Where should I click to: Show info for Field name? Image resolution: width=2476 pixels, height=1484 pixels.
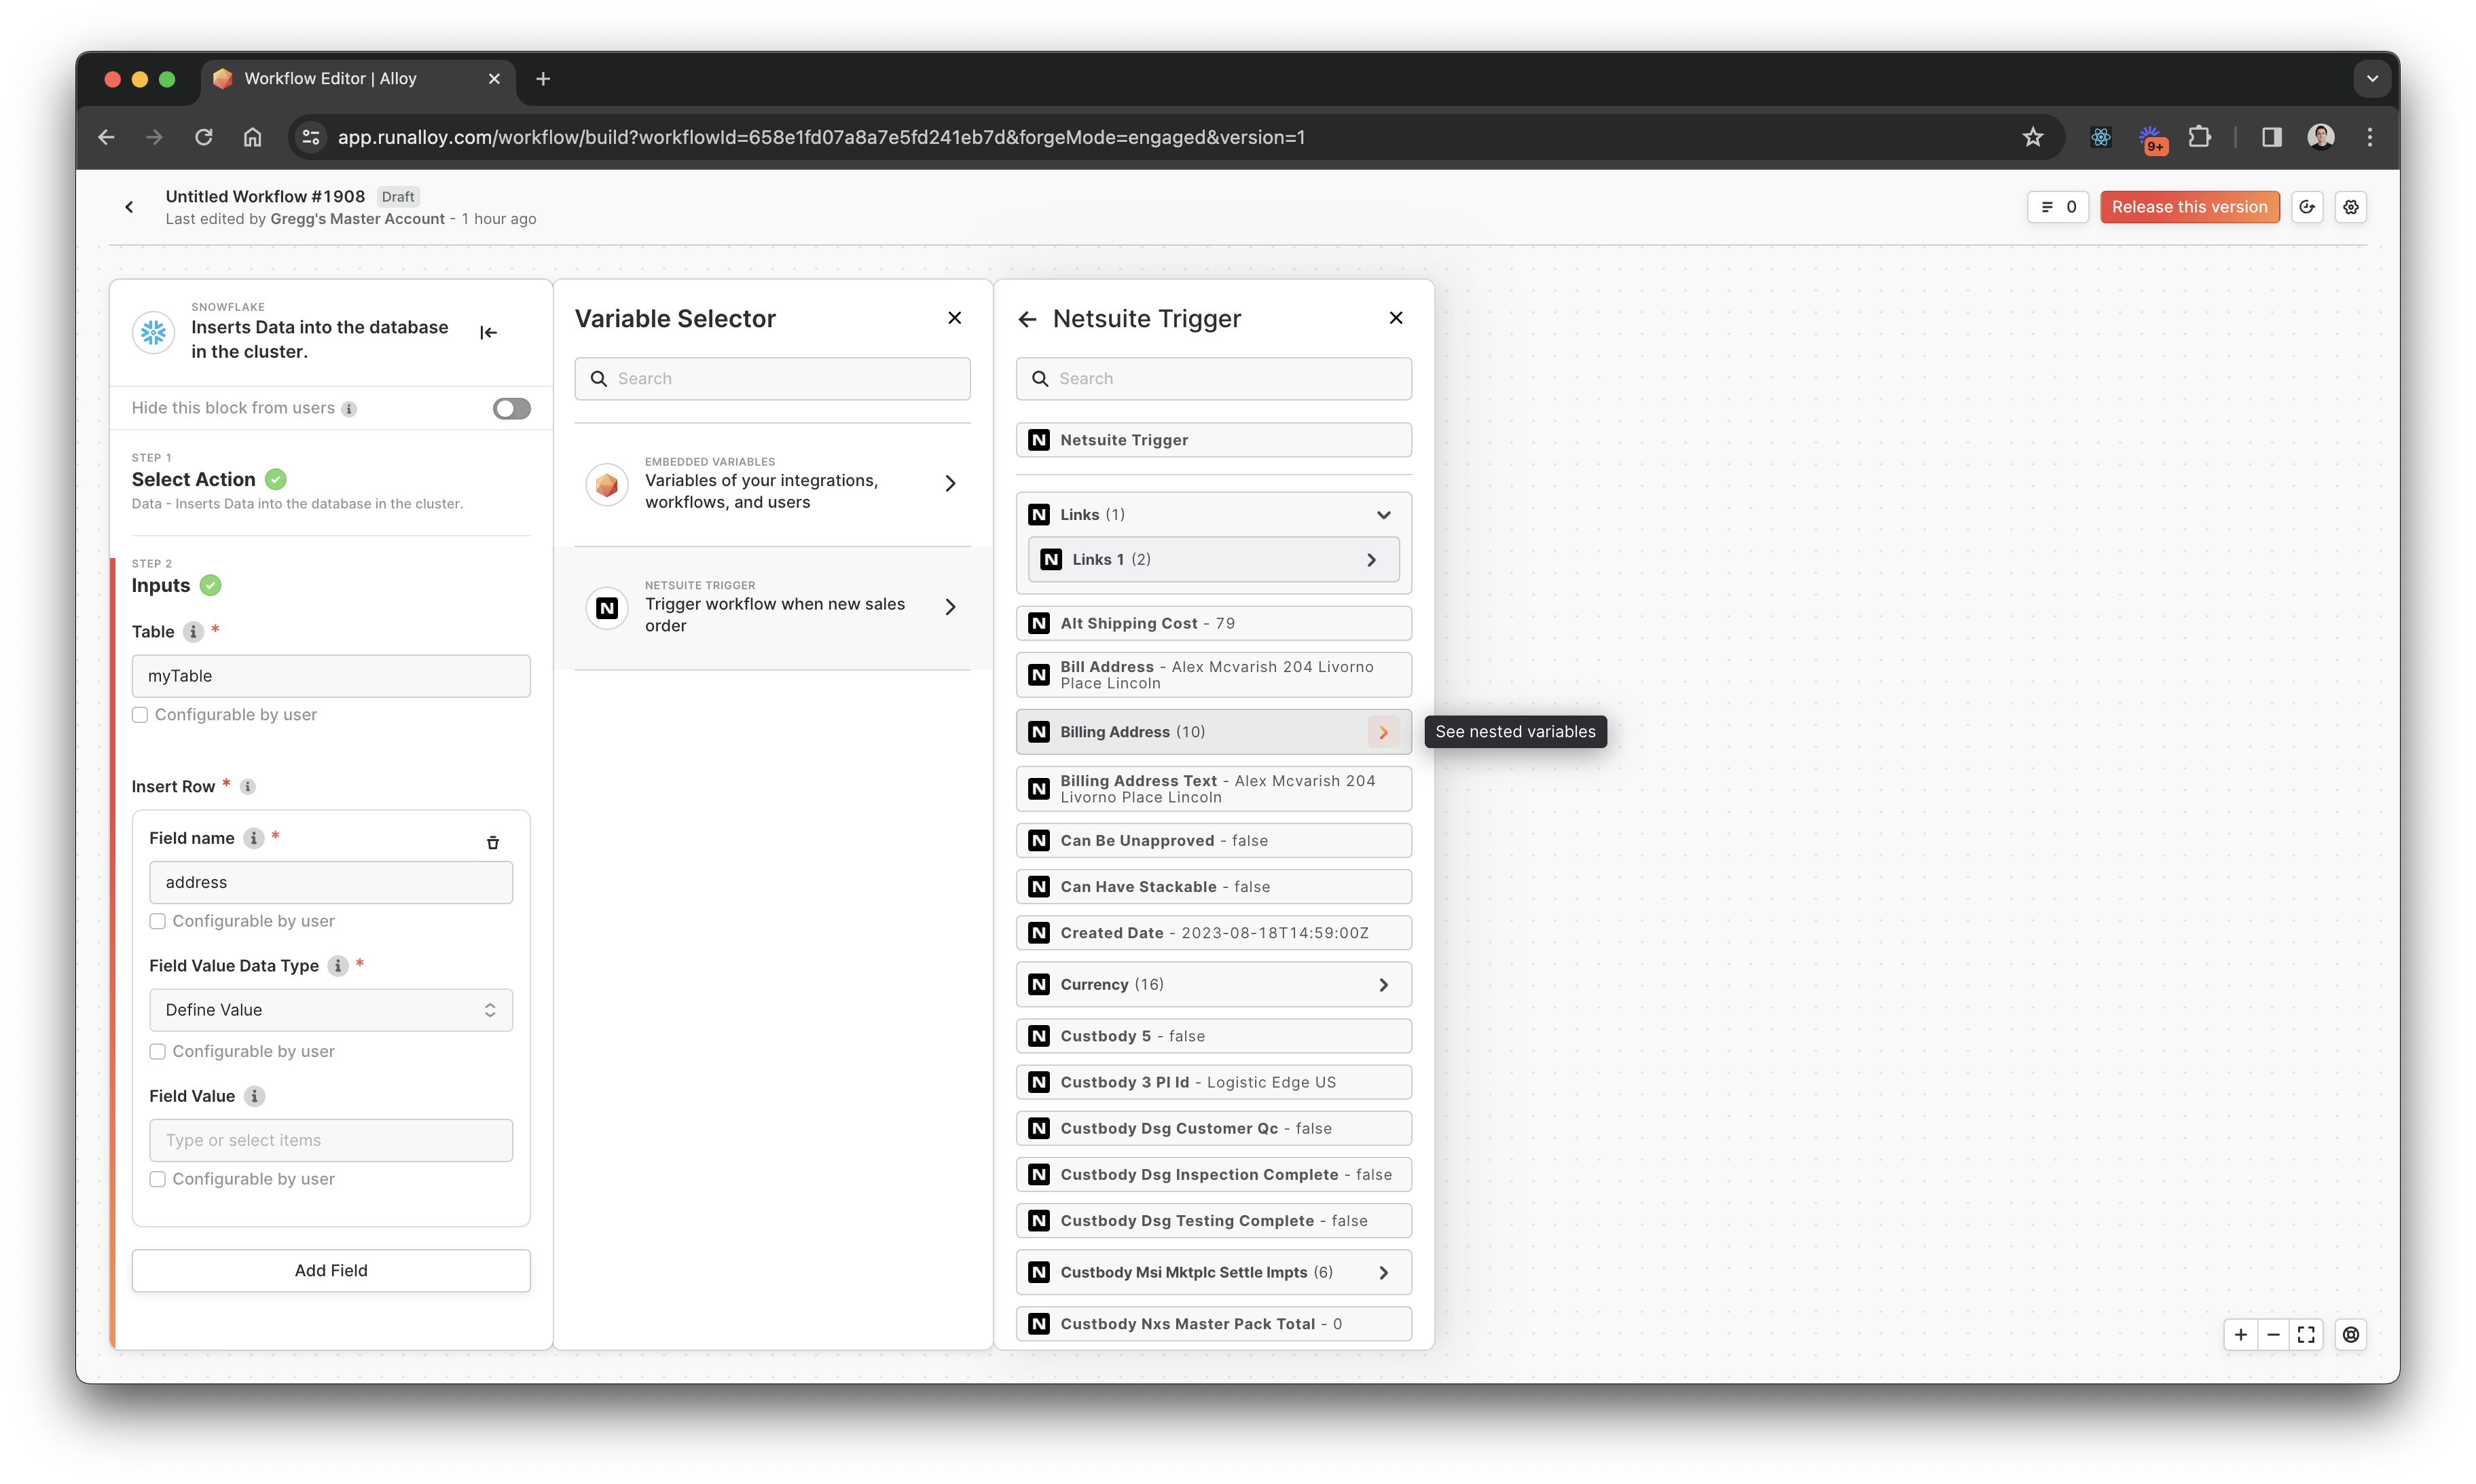pyautogui.click(x=254, y=838)
